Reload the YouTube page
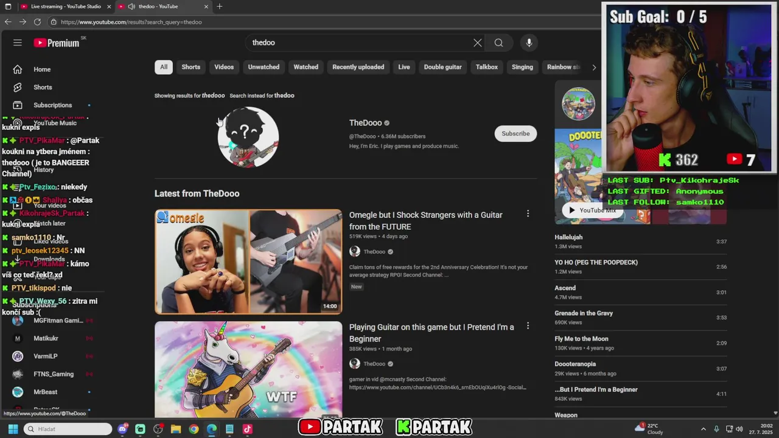Screen dimensions: 779x438 (37, 22)
